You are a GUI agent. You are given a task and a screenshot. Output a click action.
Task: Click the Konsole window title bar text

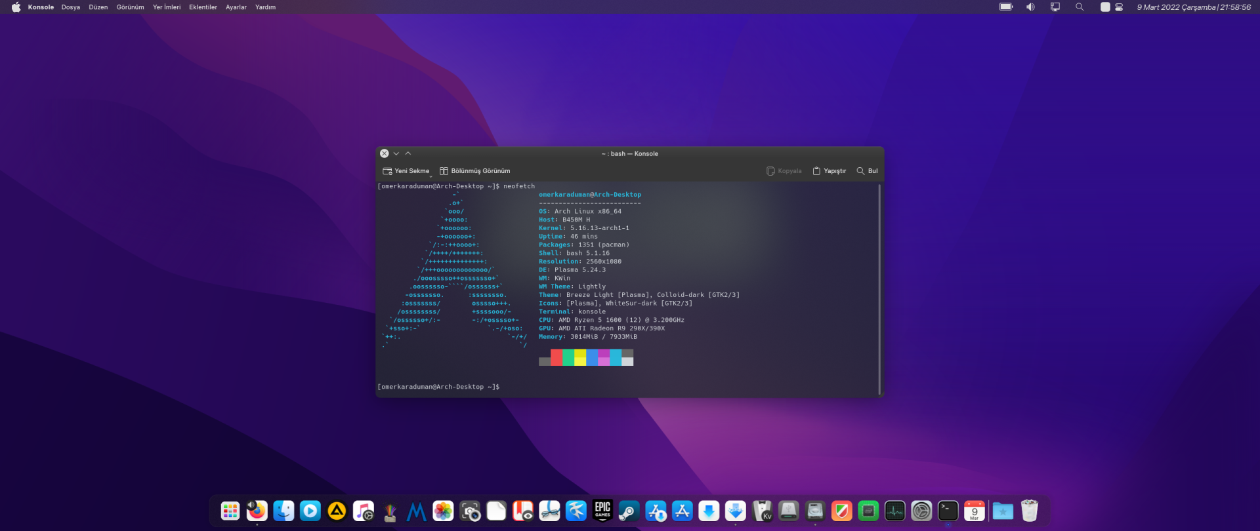coord(630,154)
